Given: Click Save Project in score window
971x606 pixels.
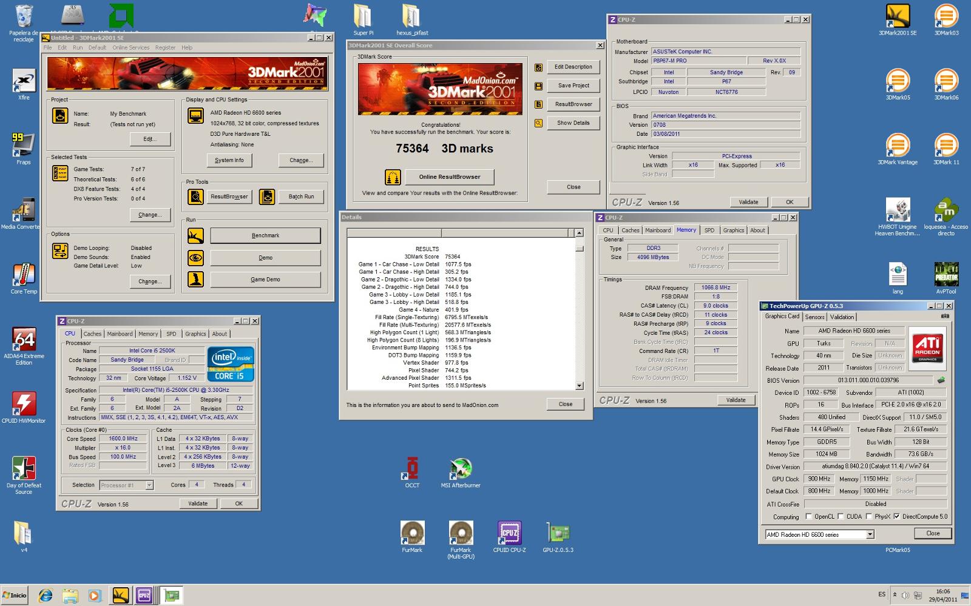Looking at the screenshot, I should 573,86.
